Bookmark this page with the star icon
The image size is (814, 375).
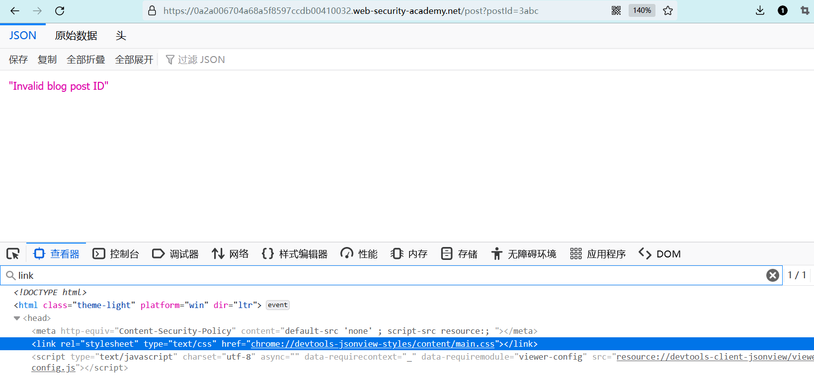(x=668, y=10)
